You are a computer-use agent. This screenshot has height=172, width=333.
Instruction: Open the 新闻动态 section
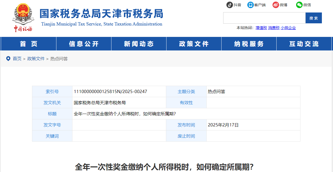(x=139, y=44)
